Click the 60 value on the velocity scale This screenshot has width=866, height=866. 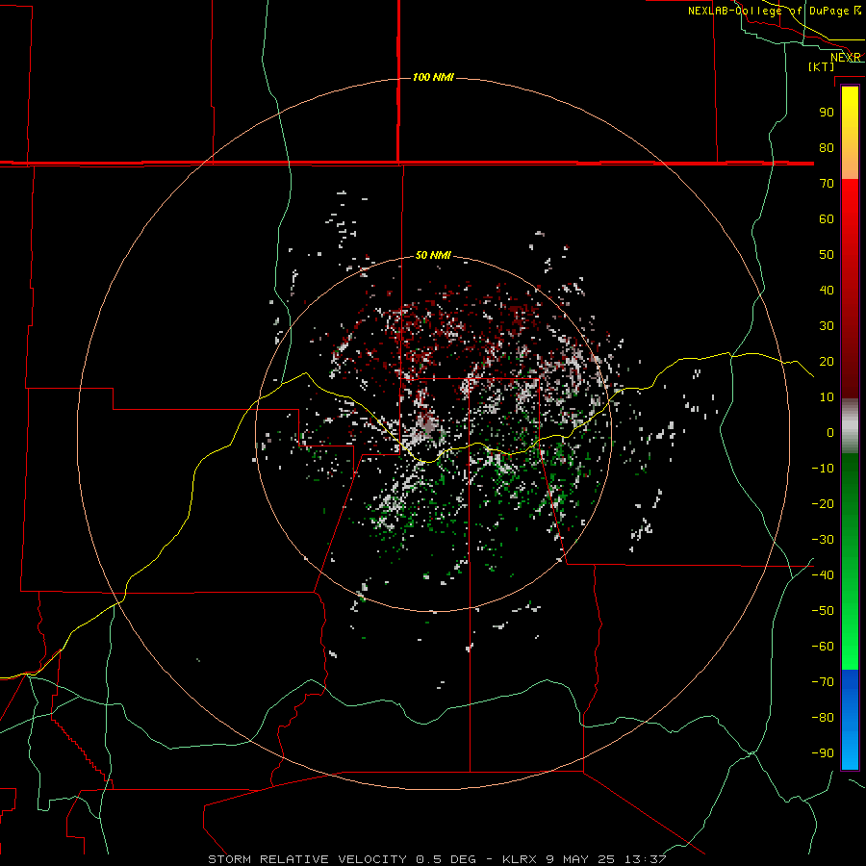click(x=827, y=218)
